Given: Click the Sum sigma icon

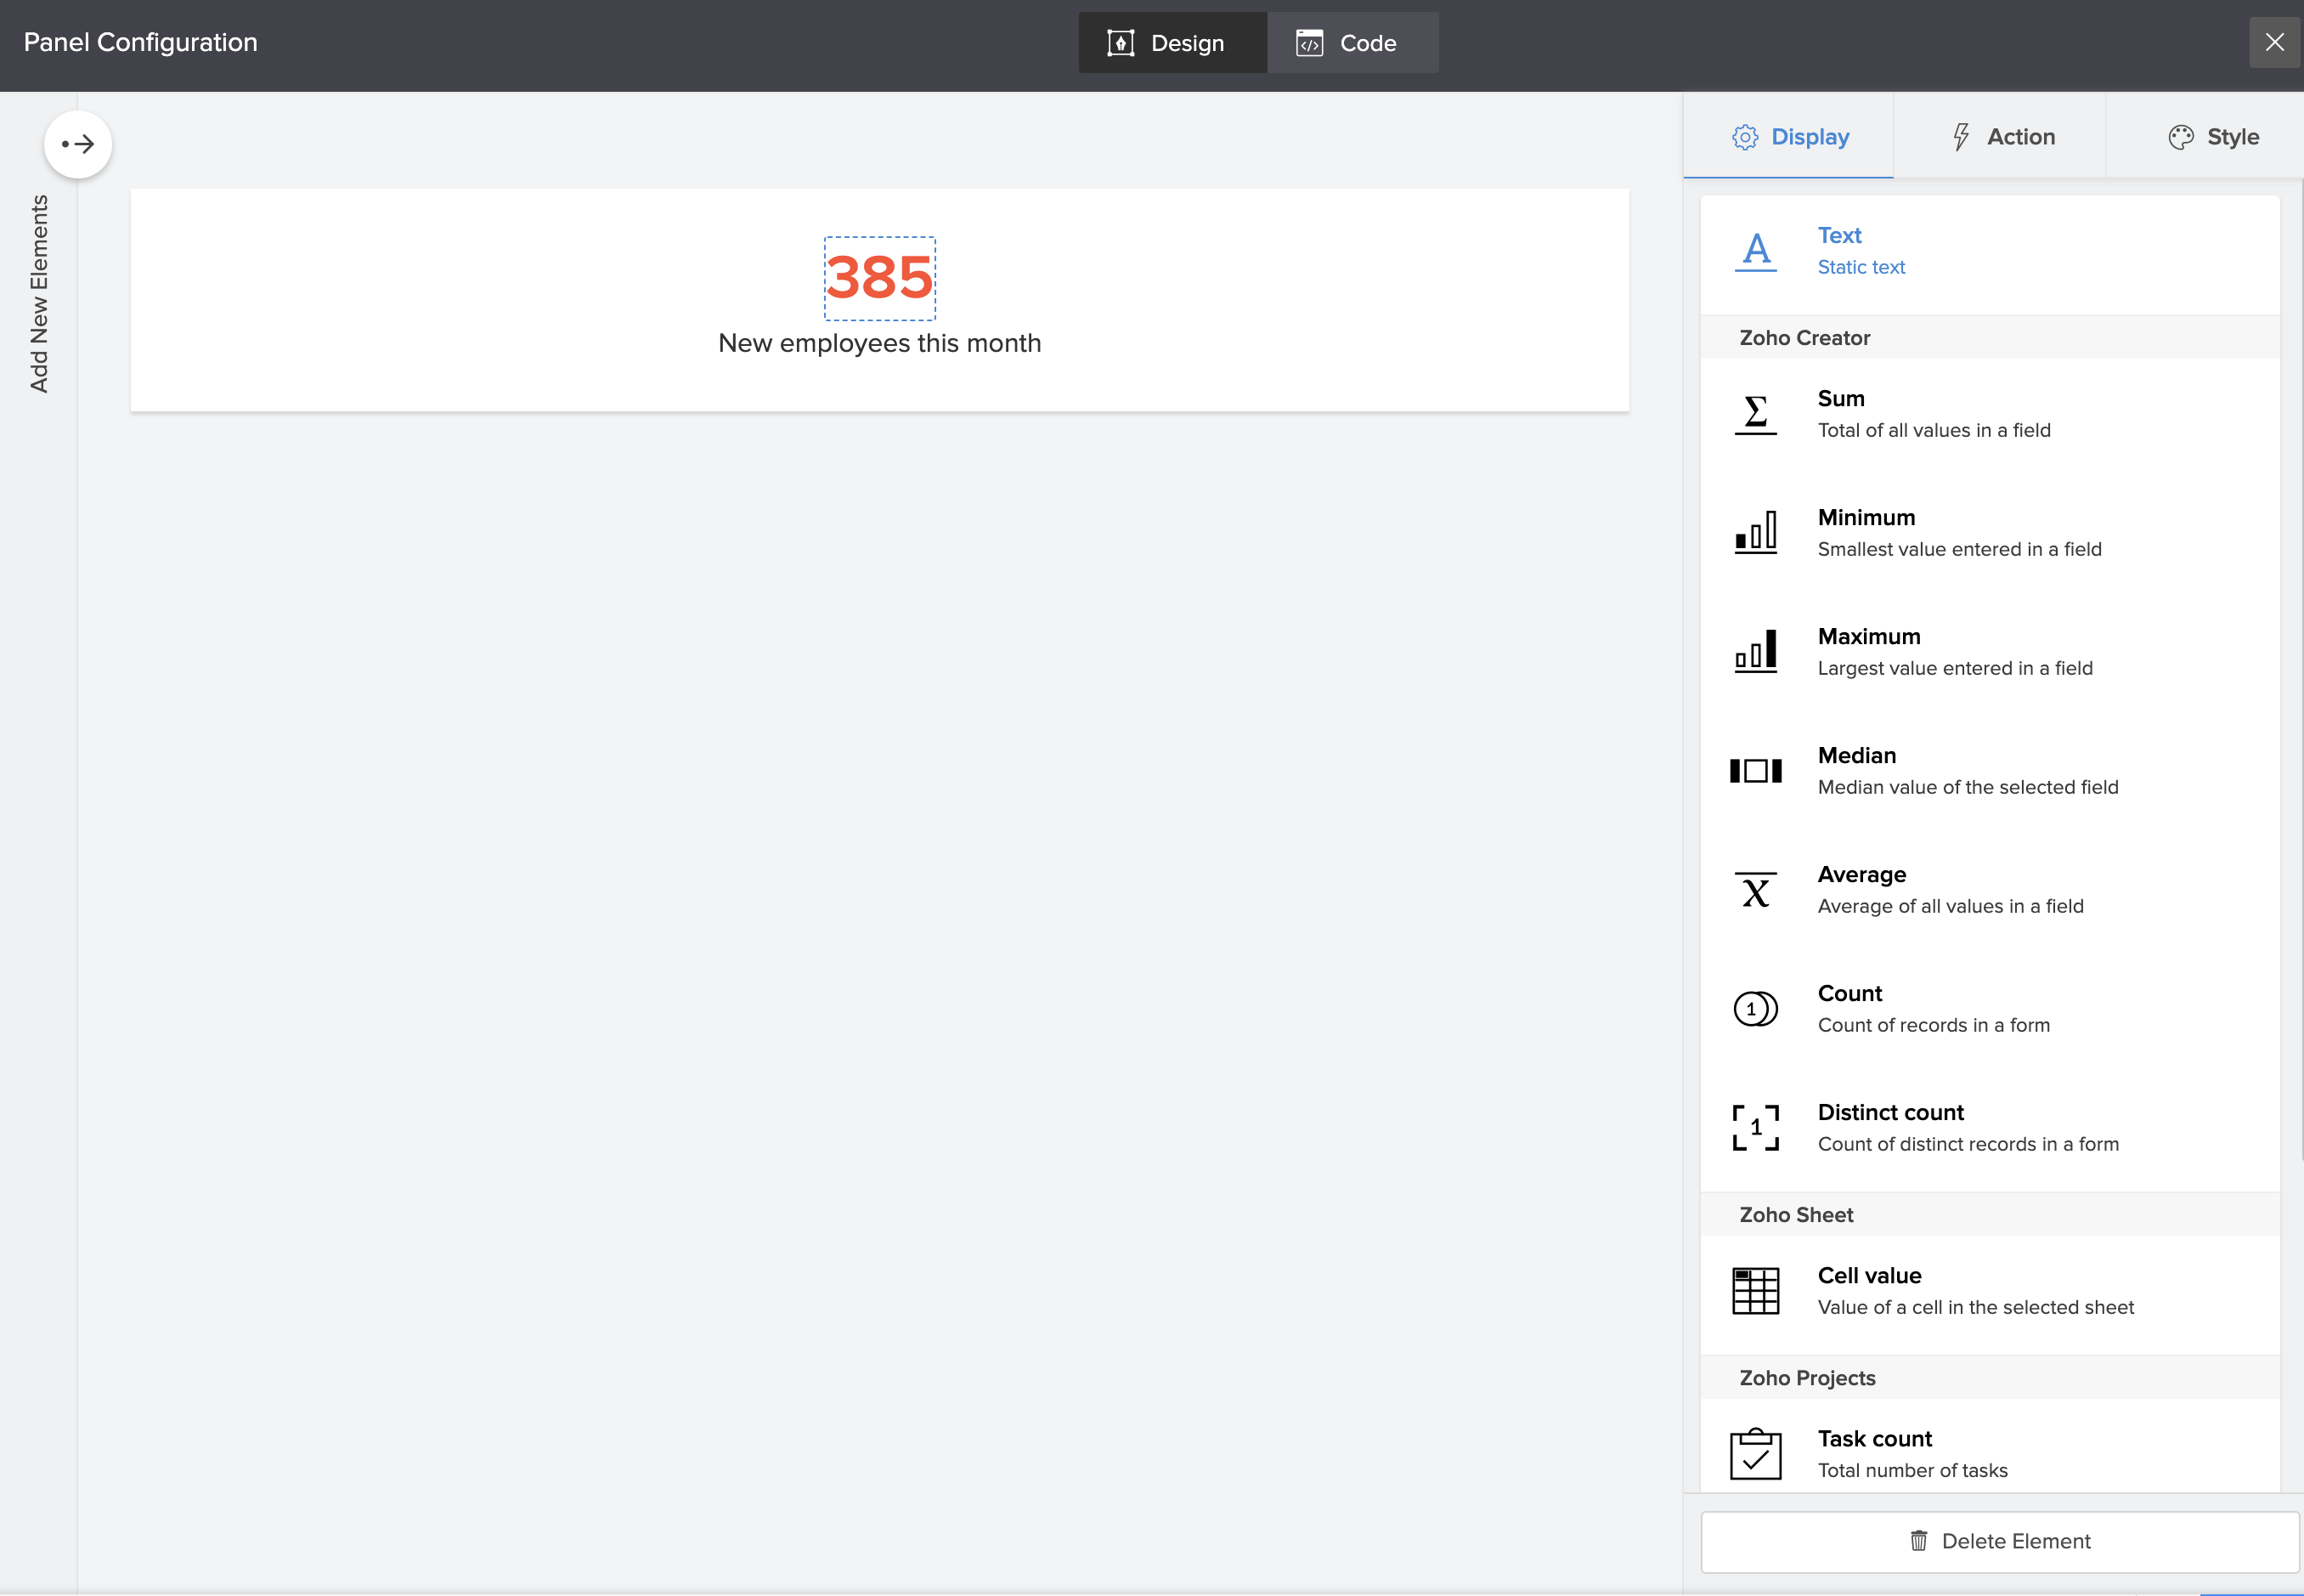Looking at the screenshot, I should pos(1755,414).
